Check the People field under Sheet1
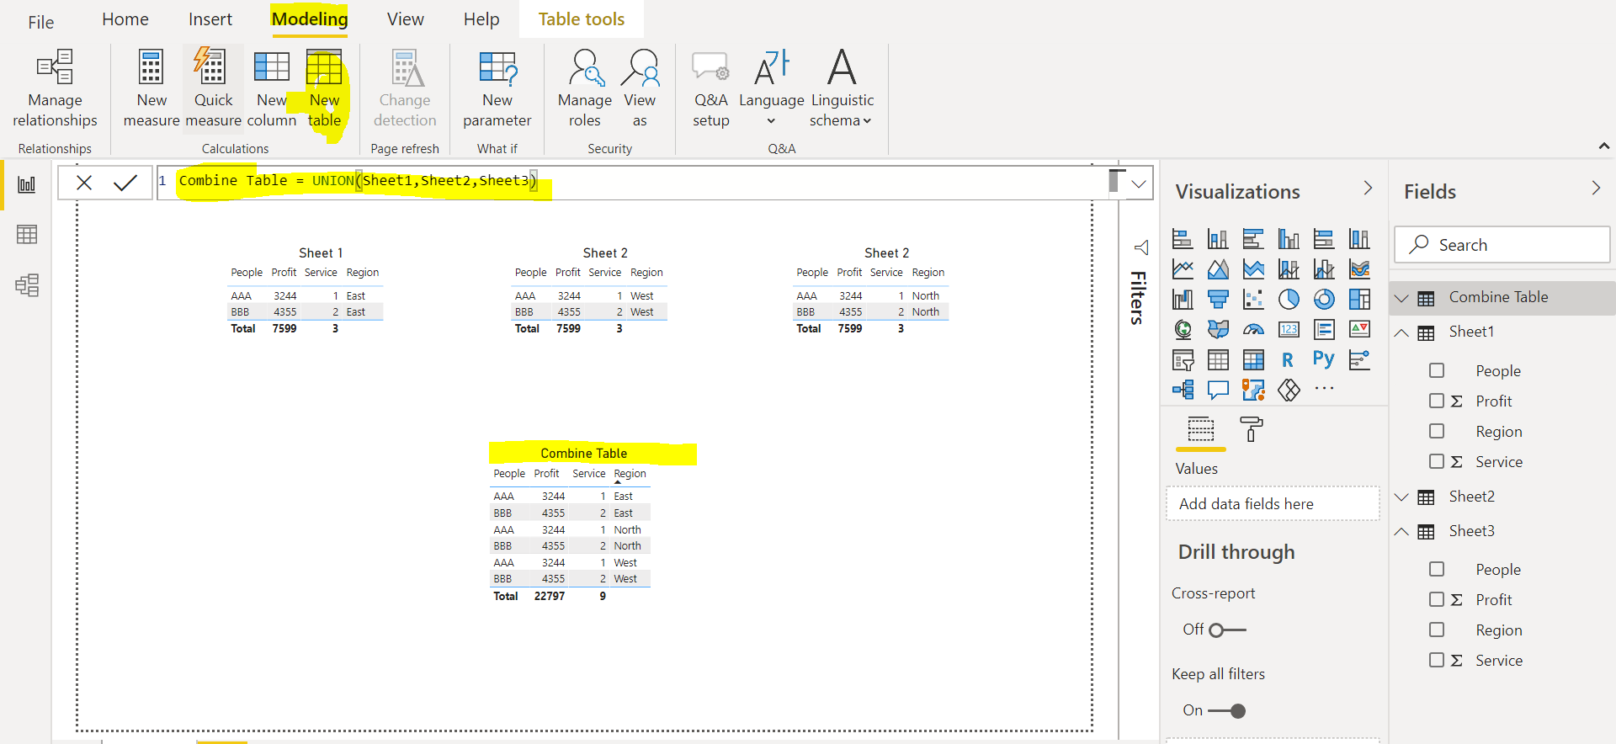1616x744 pixels. [1437, 370]
